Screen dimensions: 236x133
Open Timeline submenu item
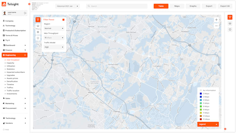coord(10,84)
